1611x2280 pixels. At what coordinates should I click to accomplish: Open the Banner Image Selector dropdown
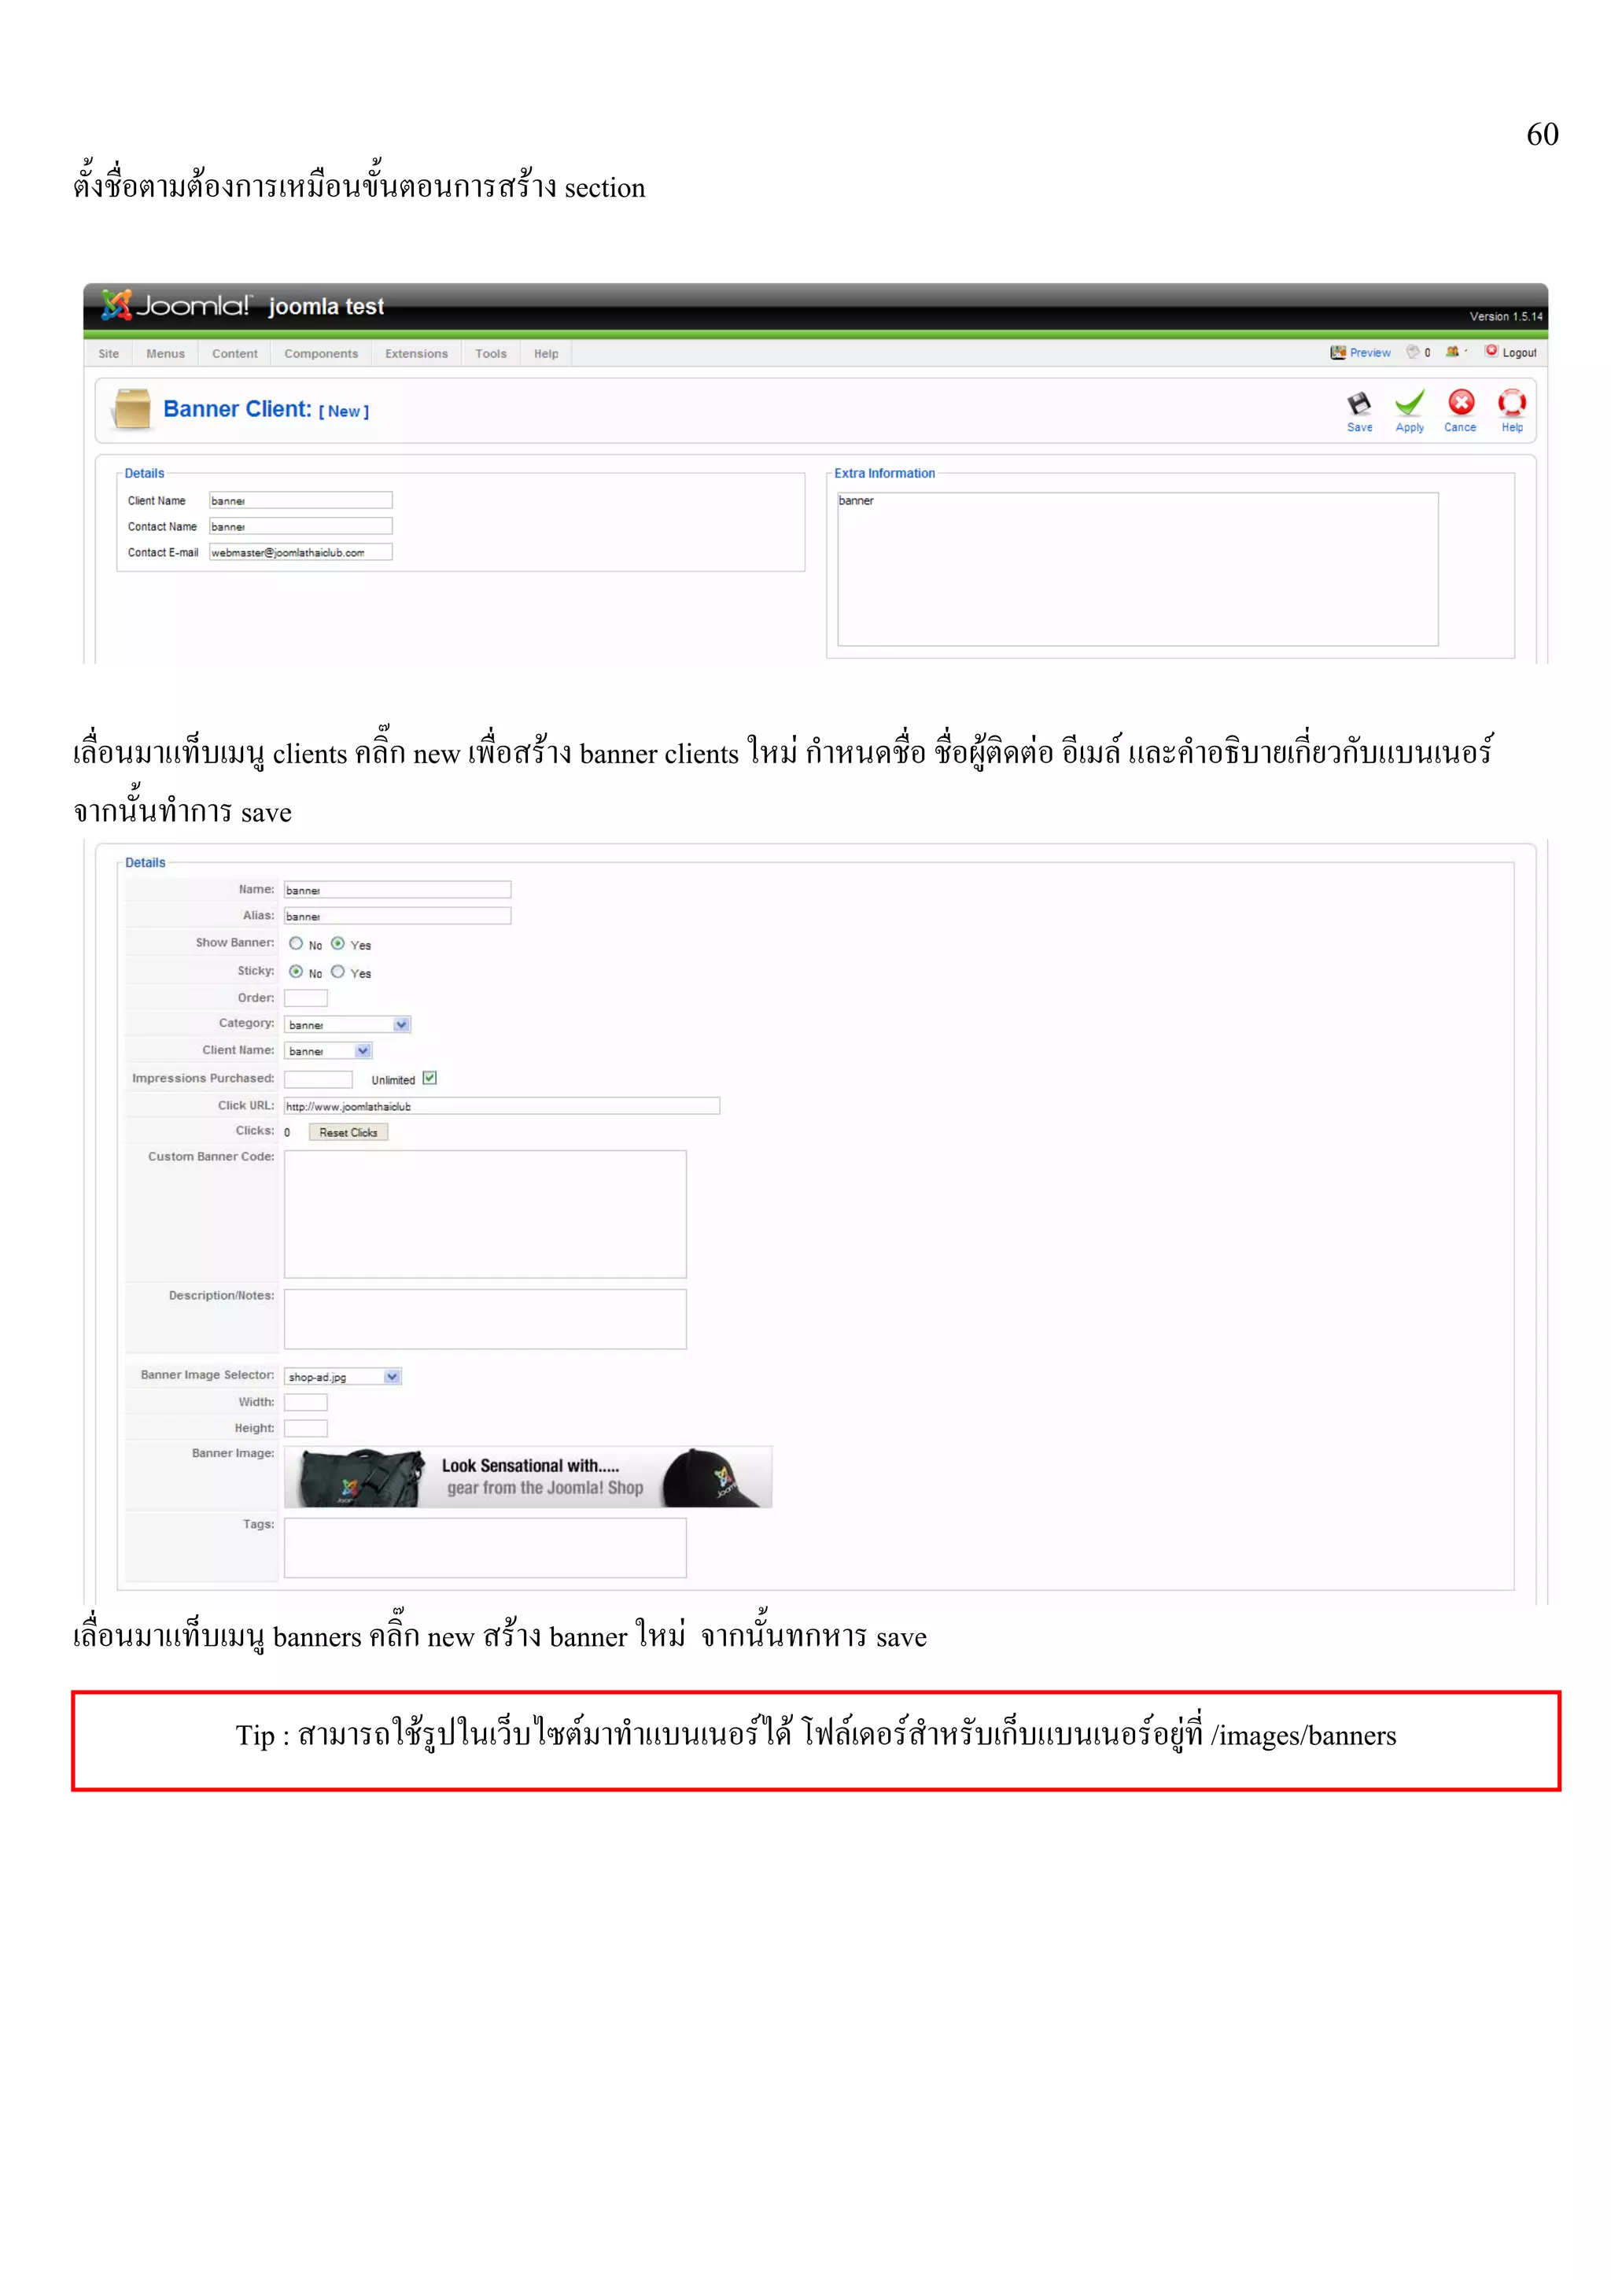tap(342, 1376)
